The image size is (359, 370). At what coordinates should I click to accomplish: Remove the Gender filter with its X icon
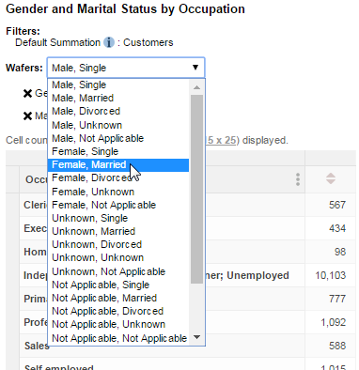pos(28,93)
